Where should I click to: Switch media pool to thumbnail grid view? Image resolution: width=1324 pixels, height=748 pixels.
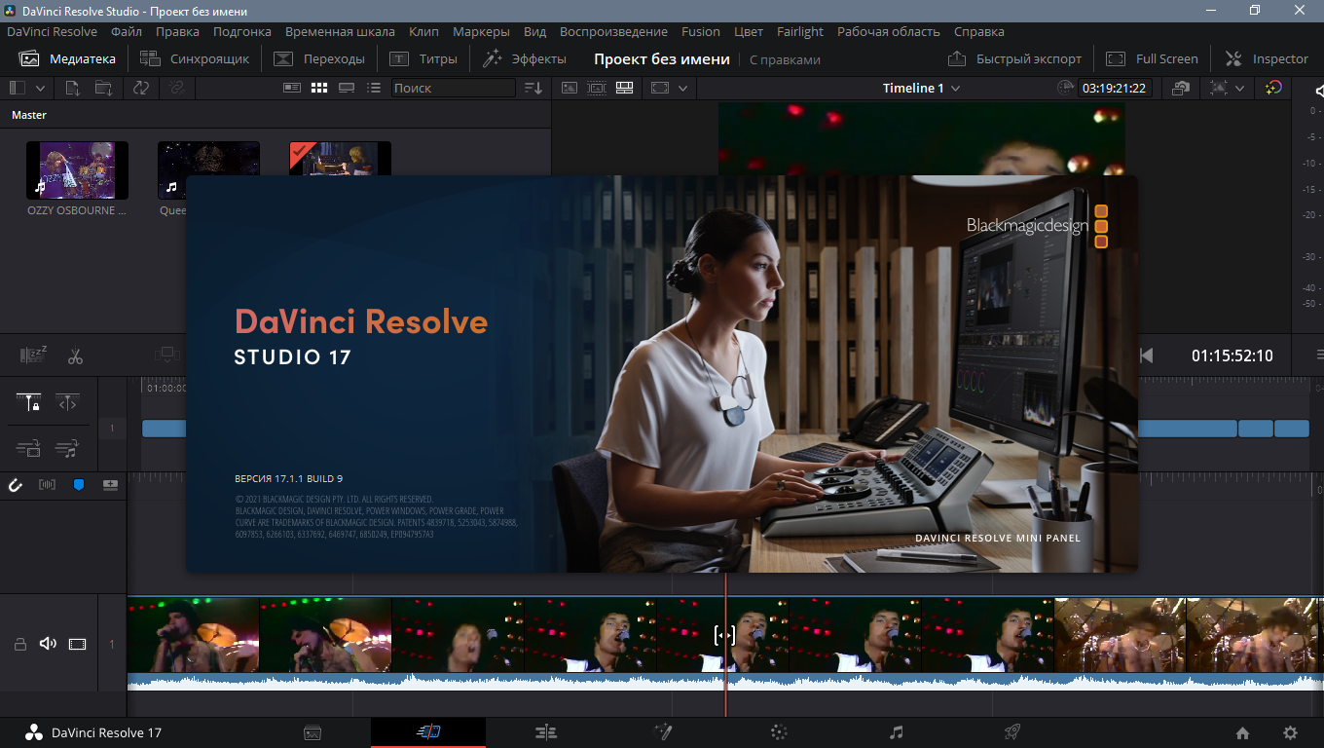click(x=319, y=88)
